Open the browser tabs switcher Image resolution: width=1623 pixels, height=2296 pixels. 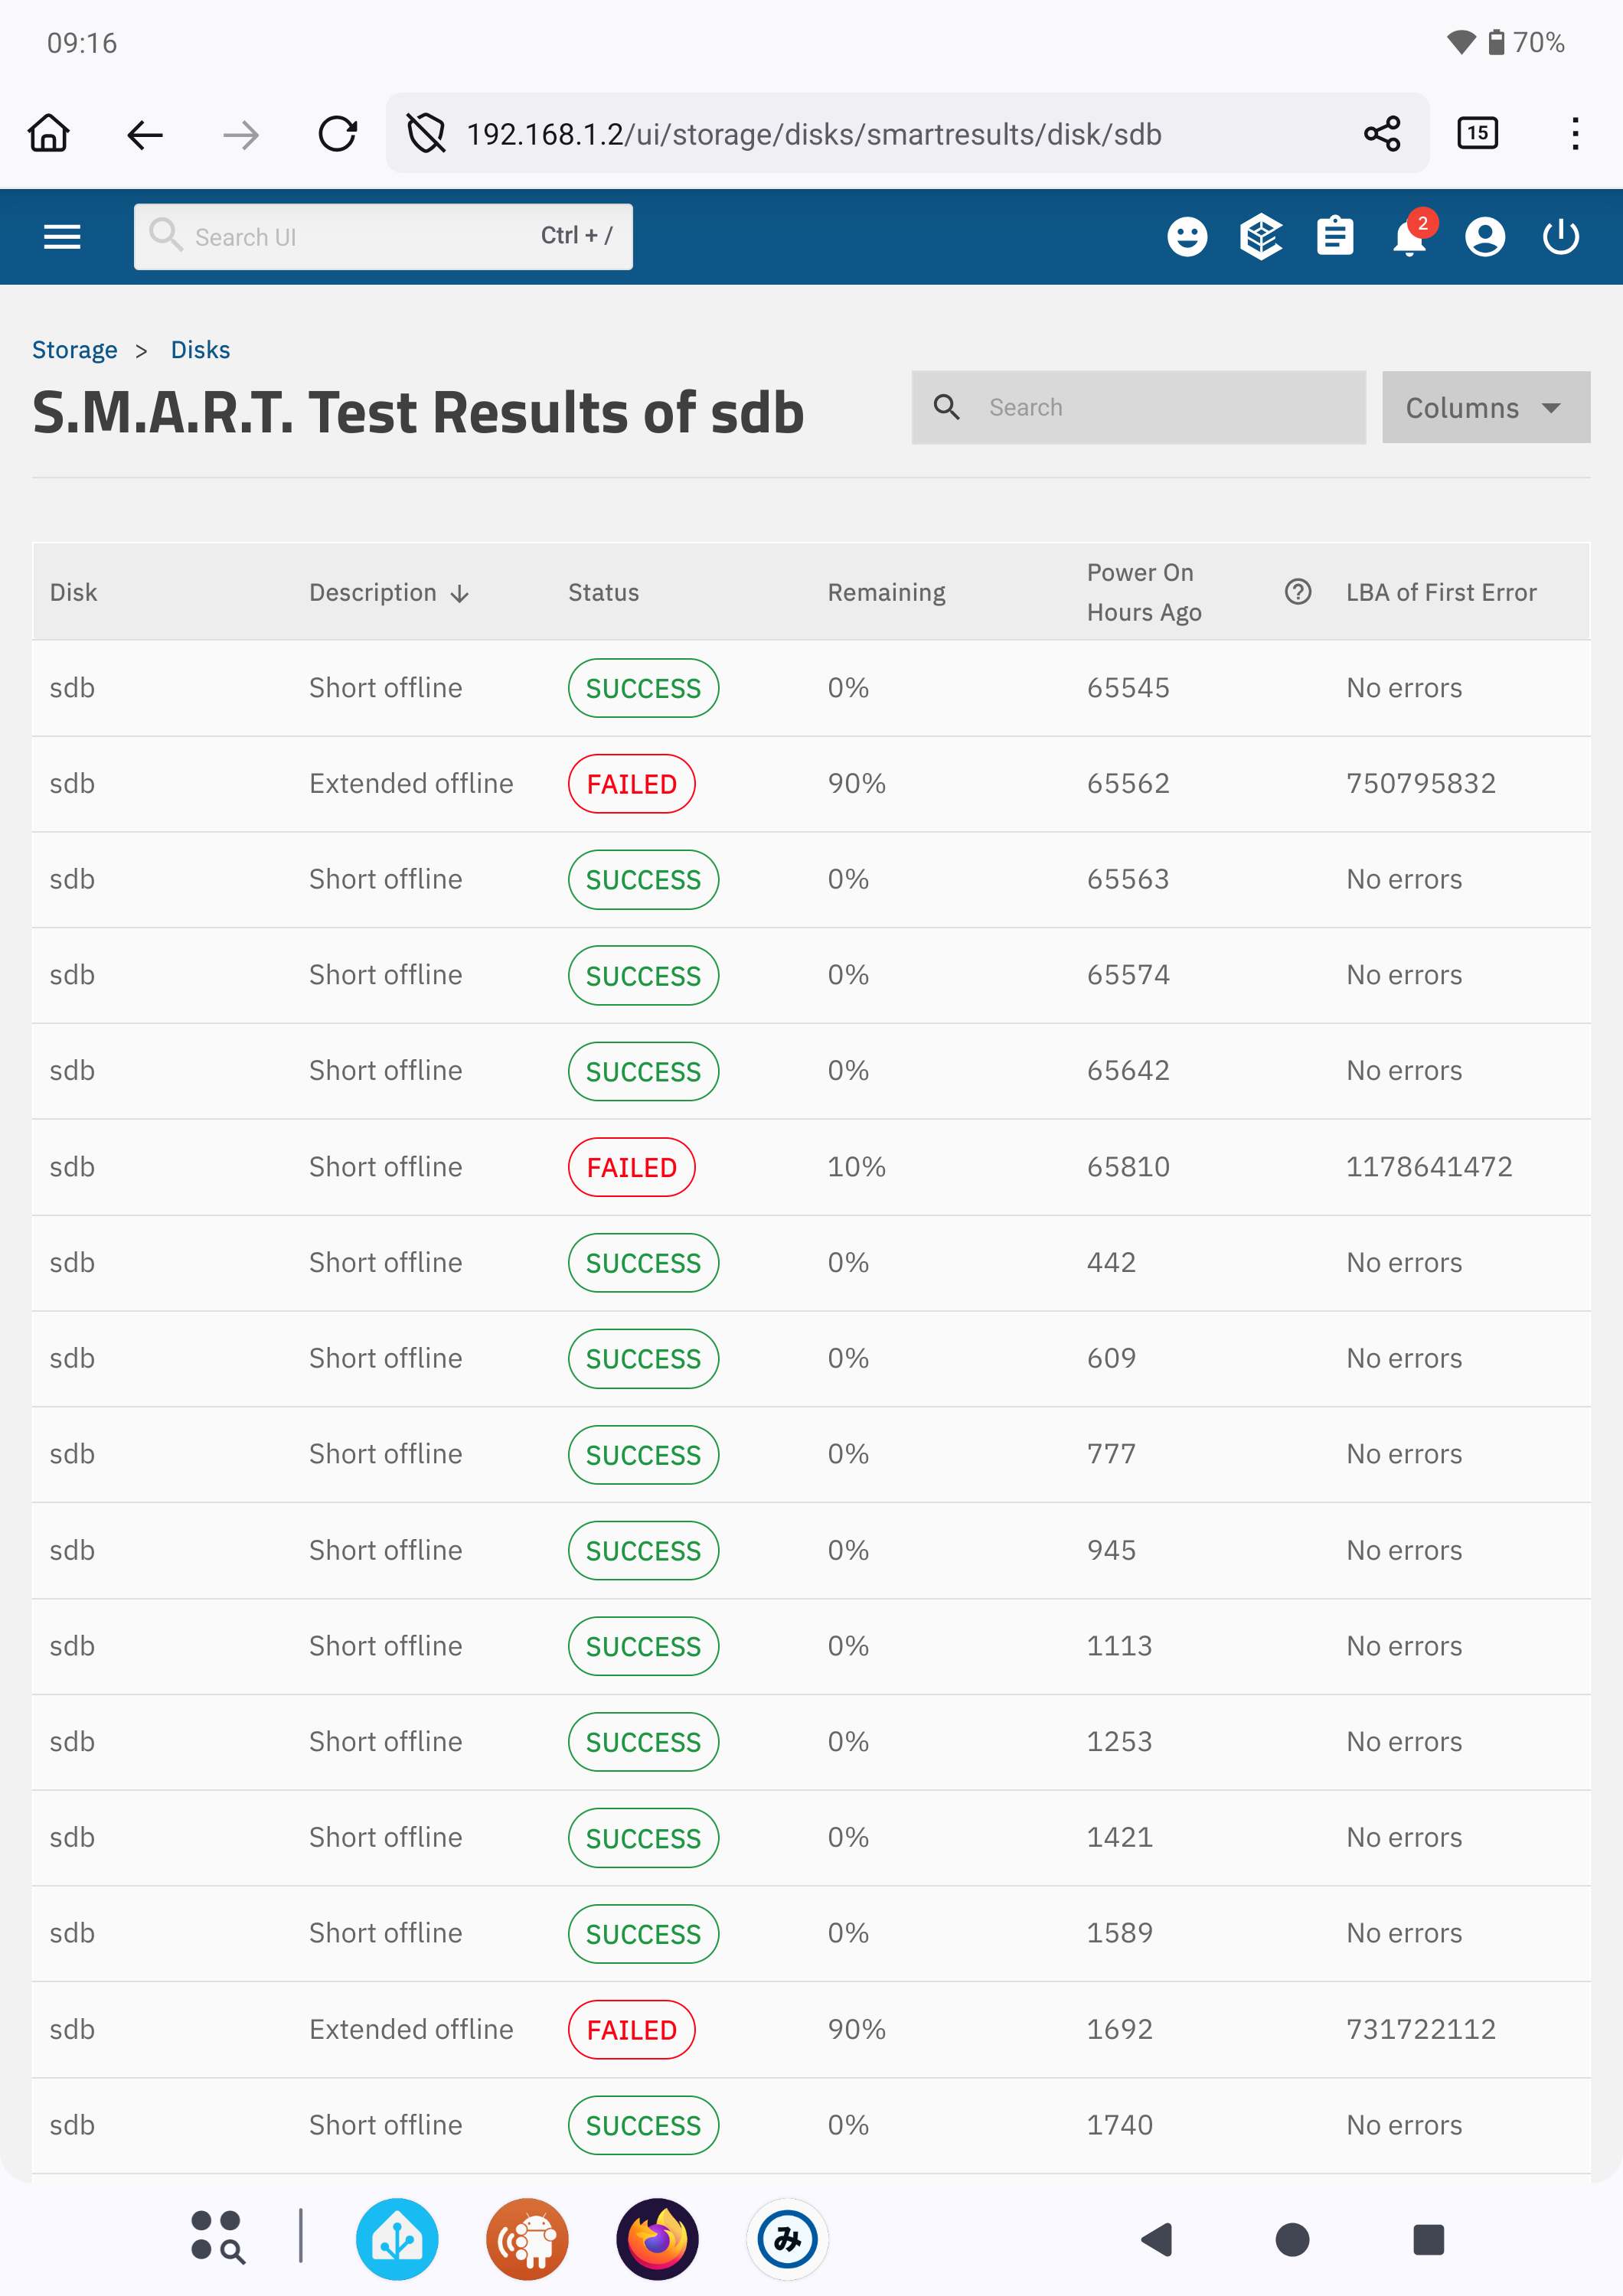click(x=1477, y=134)
